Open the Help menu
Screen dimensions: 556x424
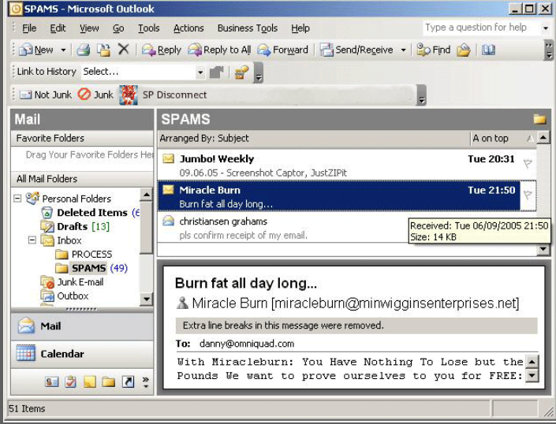tap(300, 28)
